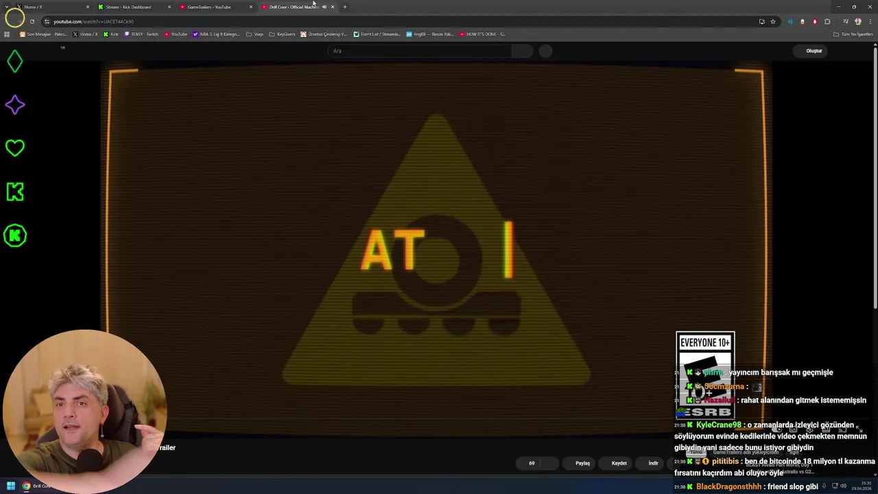Open the ImgBB Resim Yük bookmark

(x=430, y=34)
